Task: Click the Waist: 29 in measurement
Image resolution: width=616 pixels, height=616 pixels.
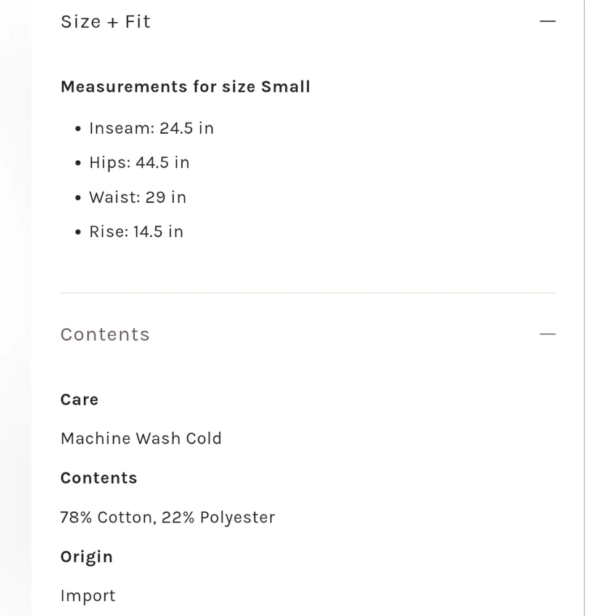Action: 137,197
